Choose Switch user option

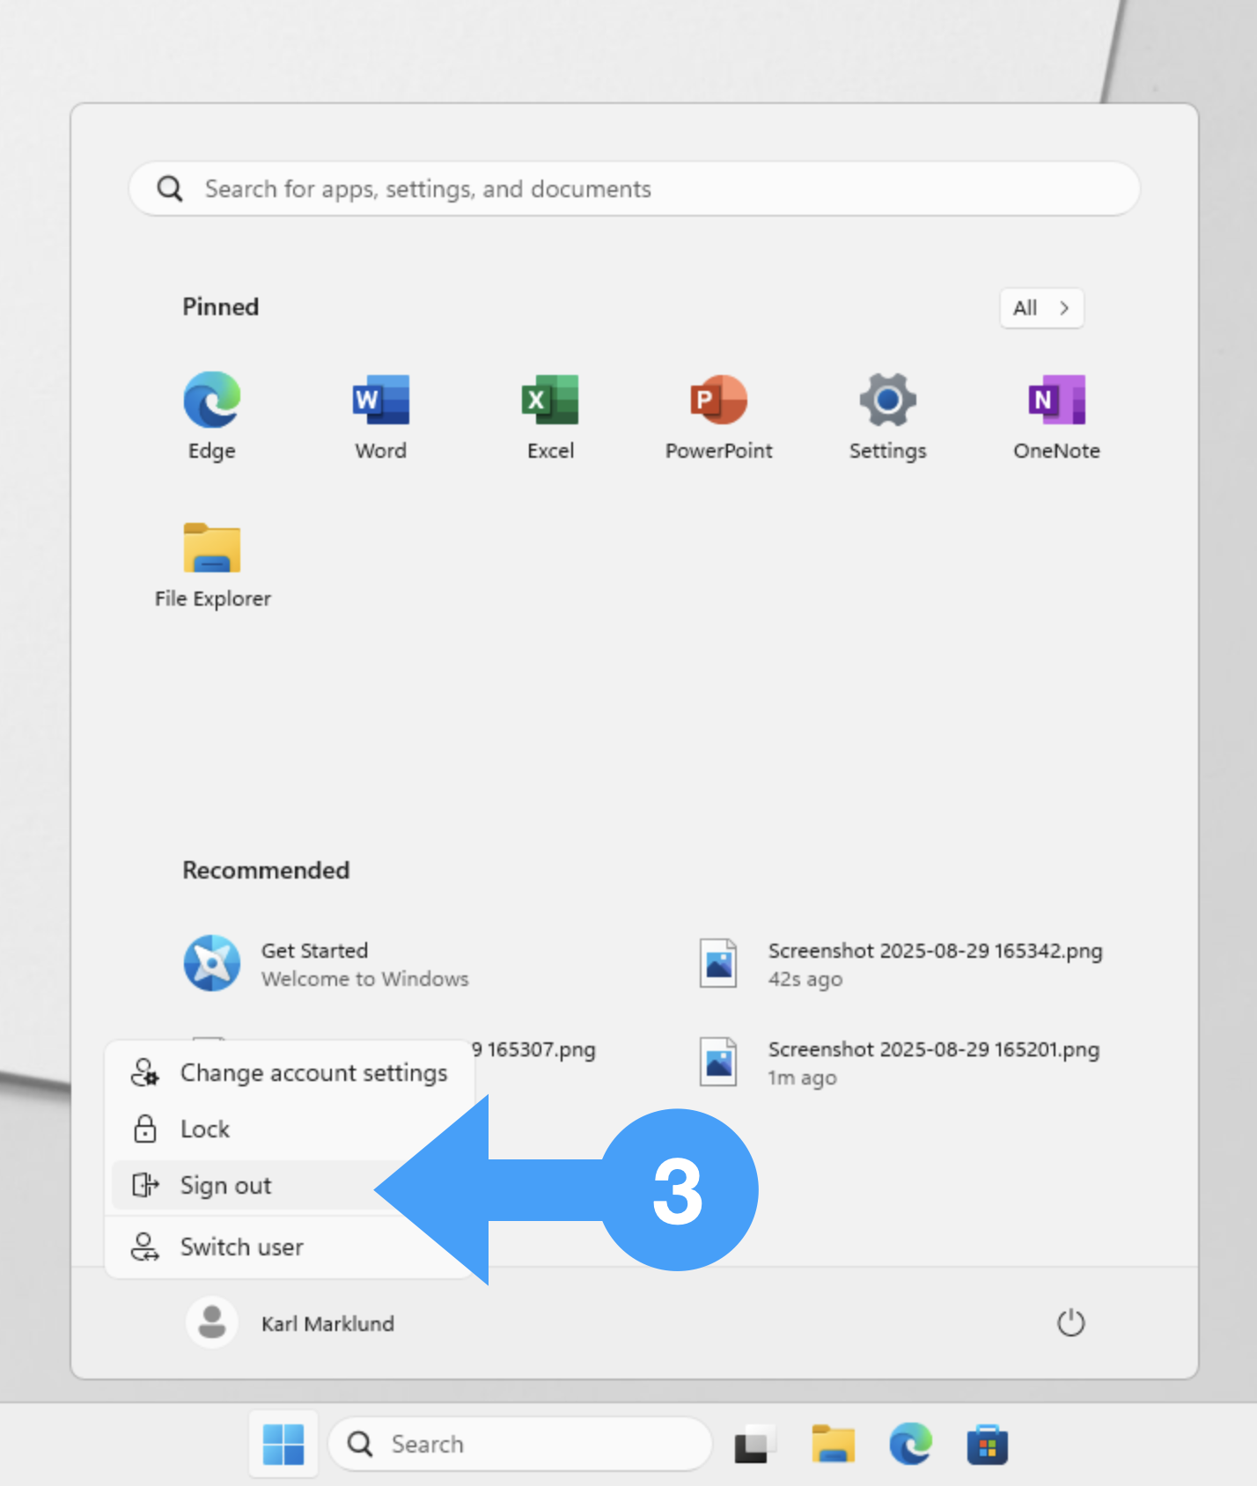(241, 1247)
